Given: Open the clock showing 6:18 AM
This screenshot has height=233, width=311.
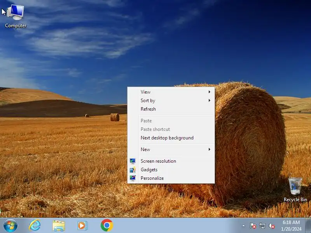Looking at the screenshot, I should tap(291, 226).
